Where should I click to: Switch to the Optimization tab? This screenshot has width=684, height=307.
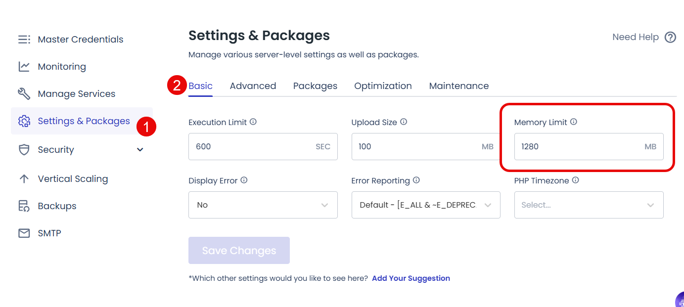click(x=383, y=86)
